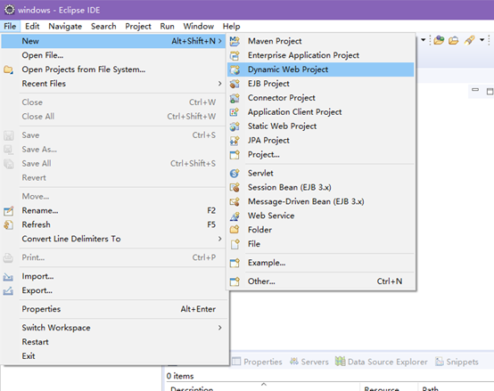494x391 pixels.
Task: Expand Convert Line Delimiters To submenu
Action: [219, 239]
